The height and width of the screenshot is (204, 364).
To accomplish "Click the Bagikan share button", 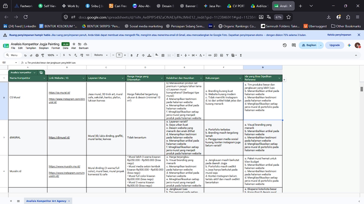I will pyautogui.click(x=309, y=45).
